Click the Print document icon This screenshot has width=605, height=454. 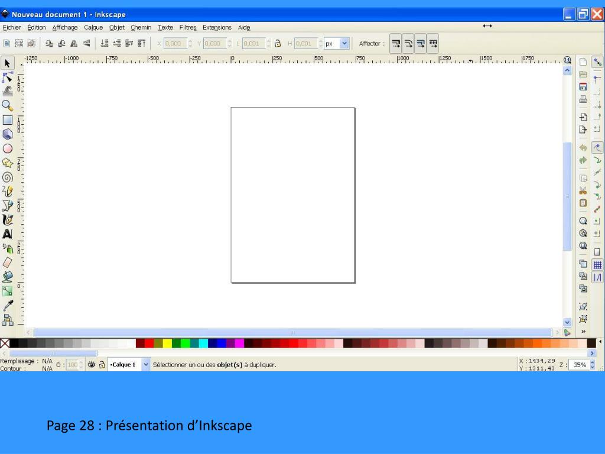pos(583,99)
